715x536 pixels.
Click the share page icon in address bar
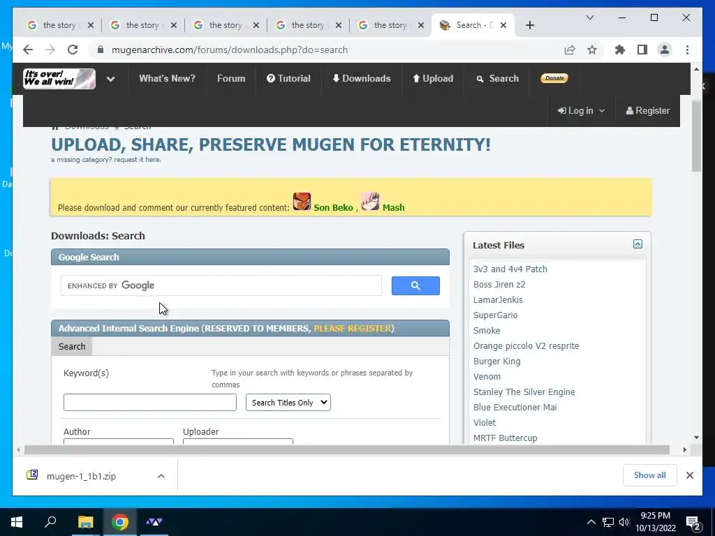click(x=570, y=50)
